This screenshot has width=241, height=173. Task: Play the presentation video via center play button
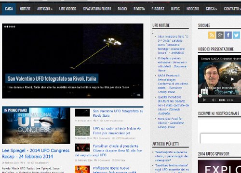(232, 79)
